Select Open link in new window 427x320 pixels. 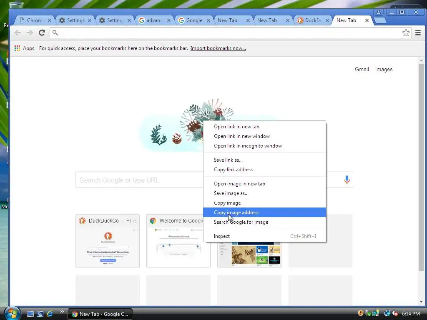[264, 136]
